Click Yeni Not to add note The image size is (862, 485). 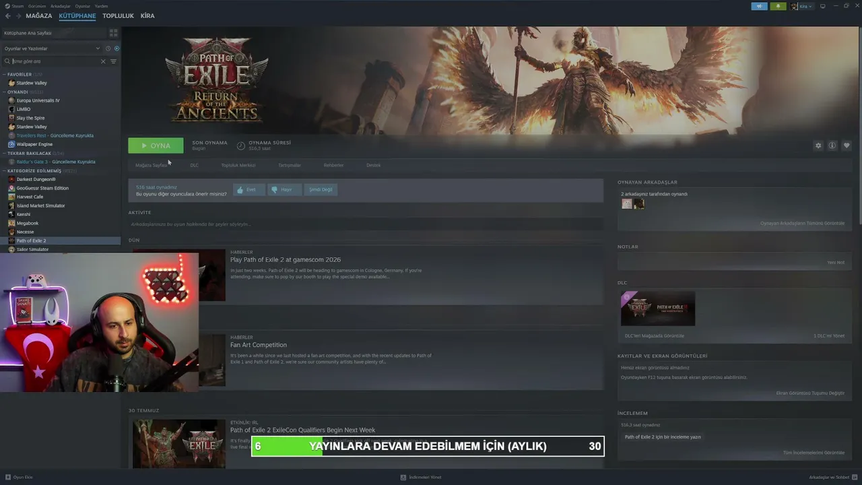836,262
